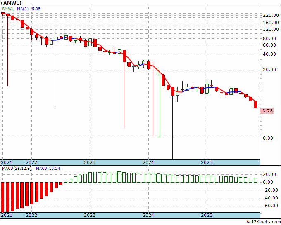
Task: Click 2024 on the price chart timeline
Action: click(x=148, y=162)
